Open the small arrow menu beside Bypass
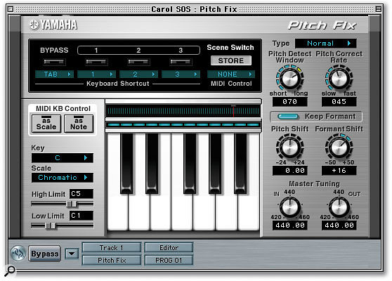392x281 pixels. (x=72, y=254)
